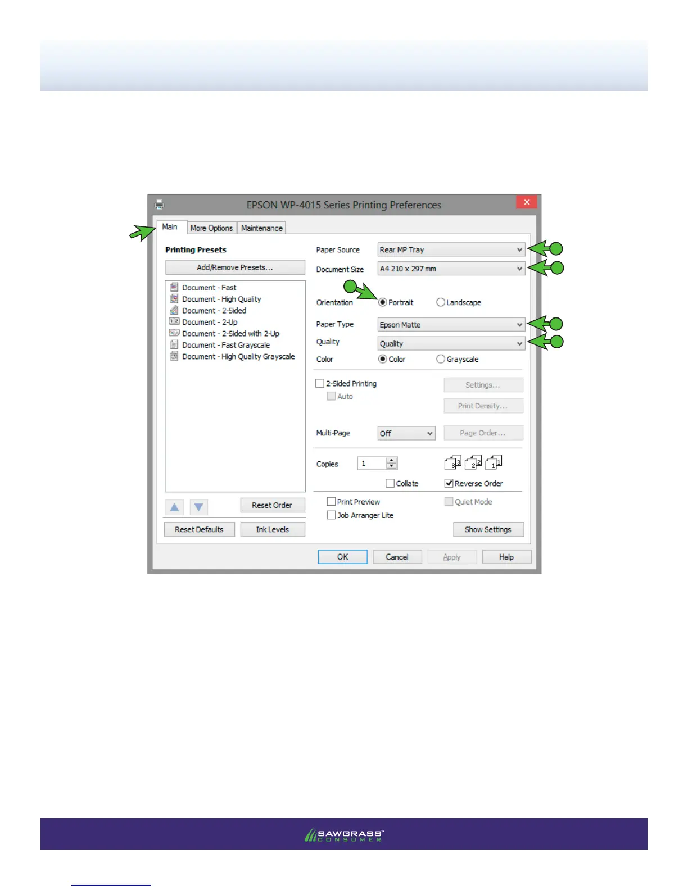
Task: Open the Paper Type dropdown
Action: [x=451, y=324]
